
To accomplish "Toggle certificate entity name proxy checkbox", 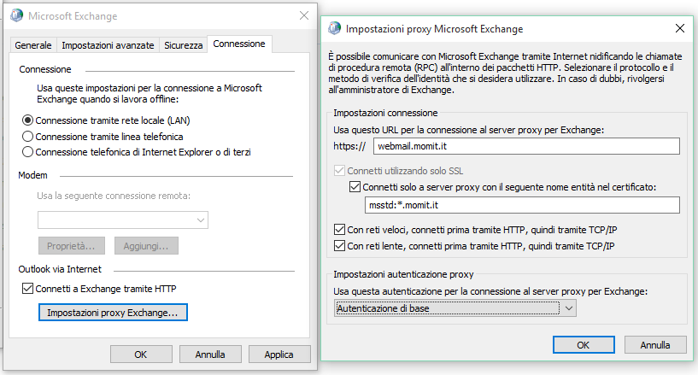I will (355, 187).
